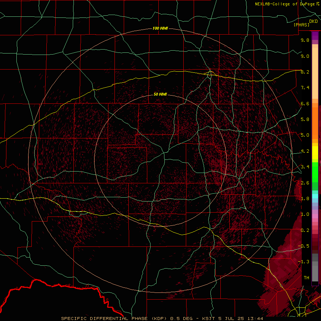Click the purple swatch atop the color bar
The height and width of the screenshot is (321, 321).
pos(315,36)
